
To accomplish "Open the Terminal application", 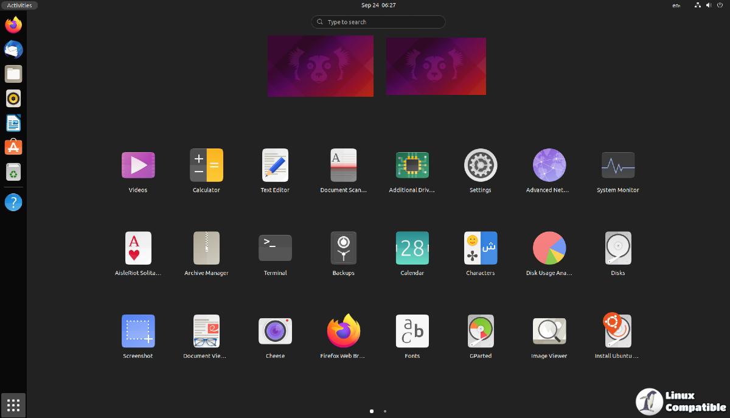I will coord(275,248).
